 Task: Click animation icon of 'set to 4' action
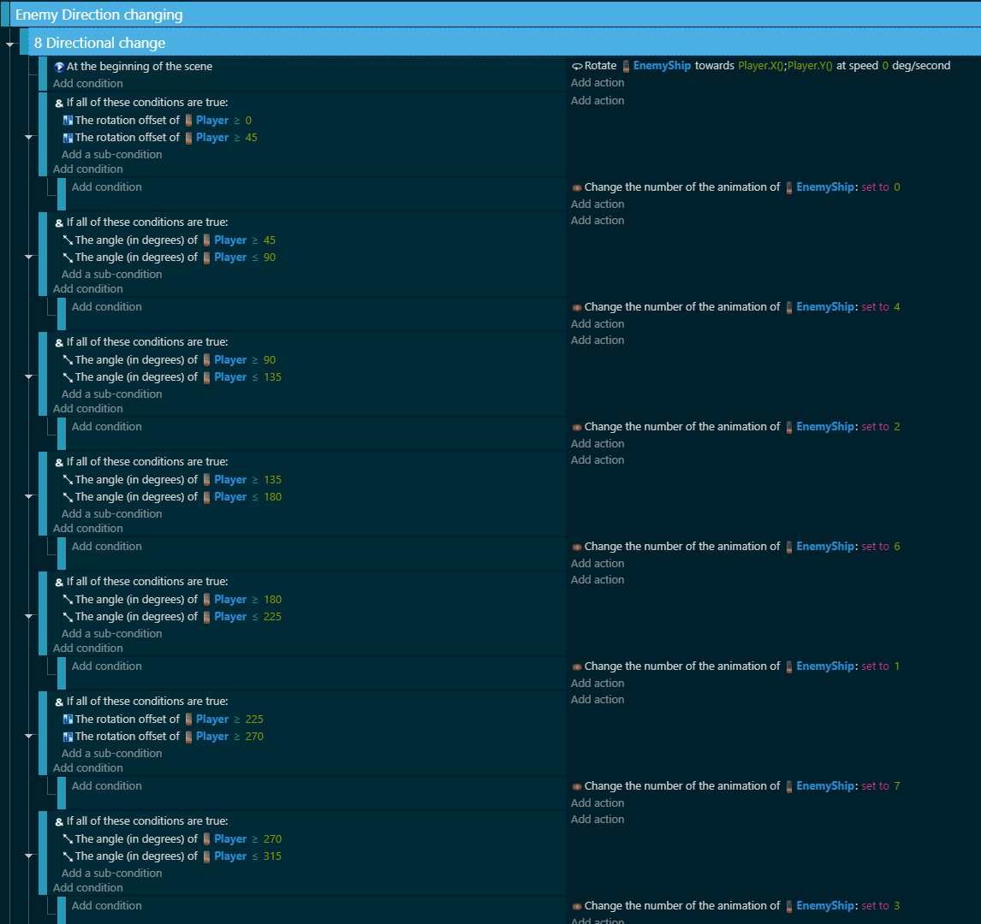[577, 307]
